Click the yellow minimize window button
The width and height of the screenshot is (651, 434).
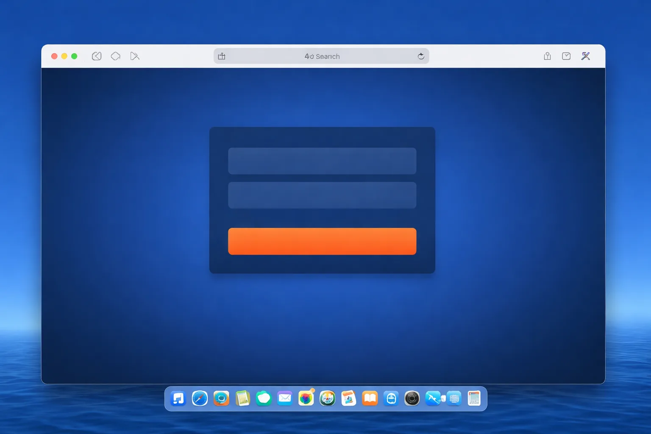(64, 56)
